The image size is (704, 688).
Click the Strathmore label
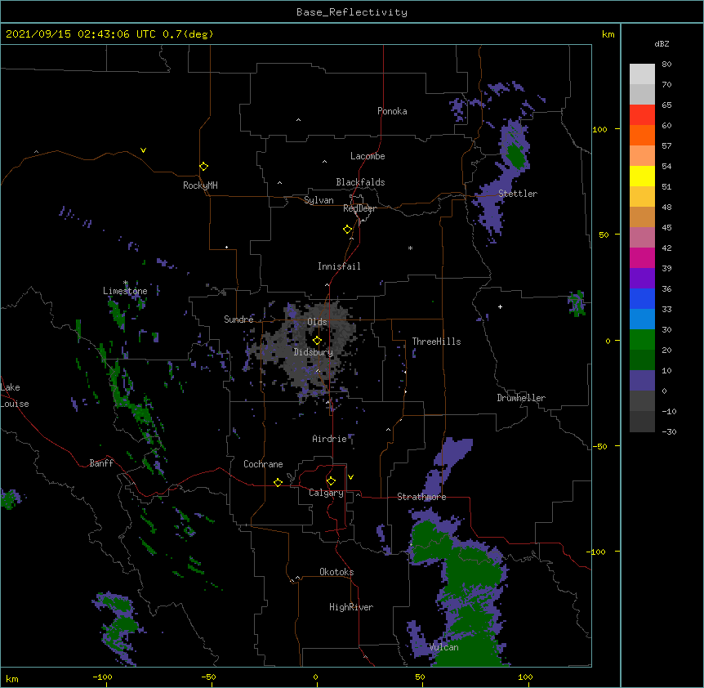click(x=421, y=497)
